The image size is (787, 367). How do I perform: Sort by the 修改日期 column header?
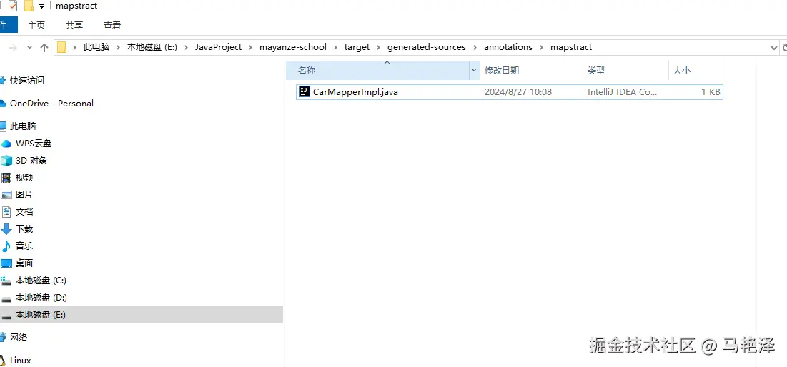[x=532, y=71]
